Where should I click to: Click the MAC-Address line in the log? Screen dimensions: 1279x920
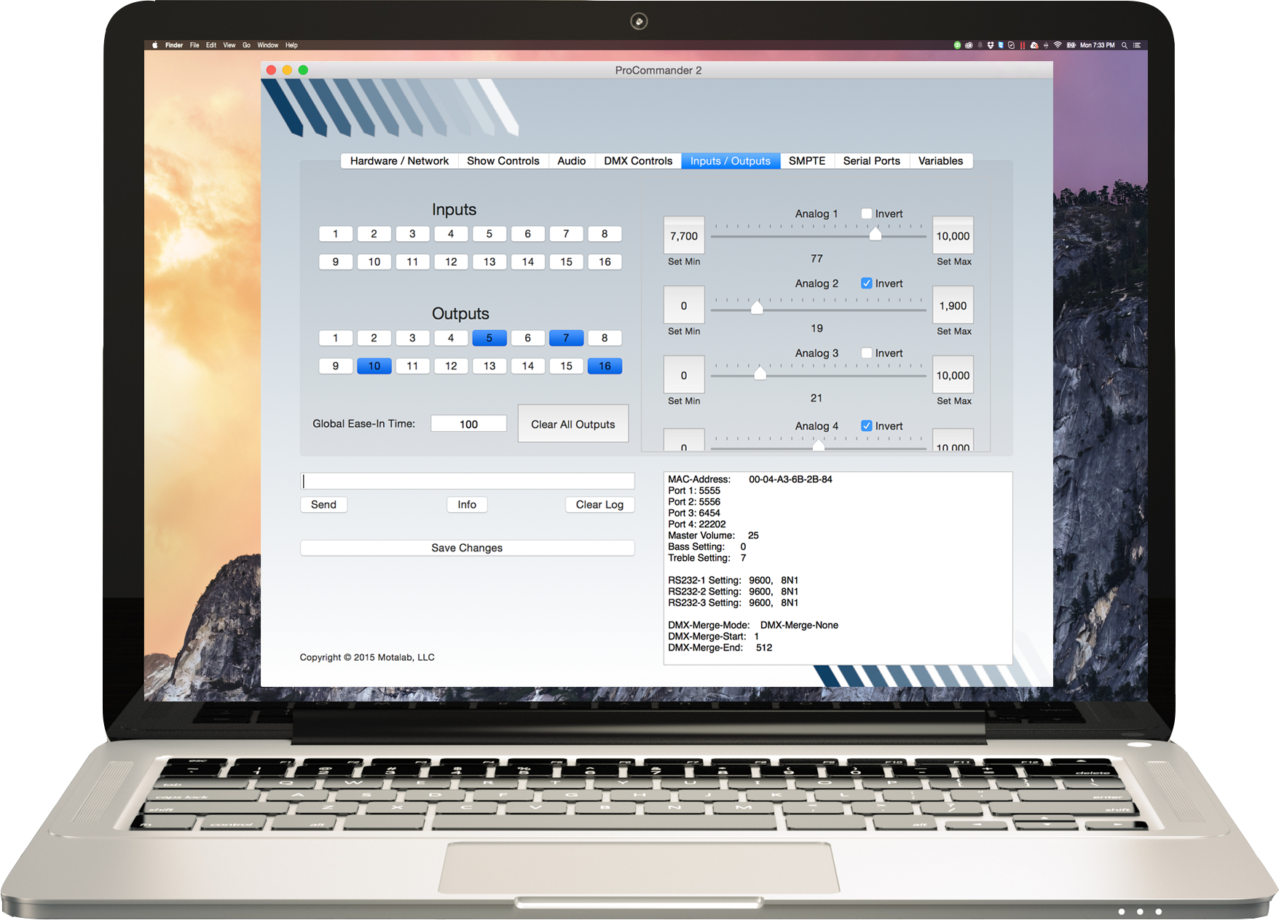click(x=750, y=479)
